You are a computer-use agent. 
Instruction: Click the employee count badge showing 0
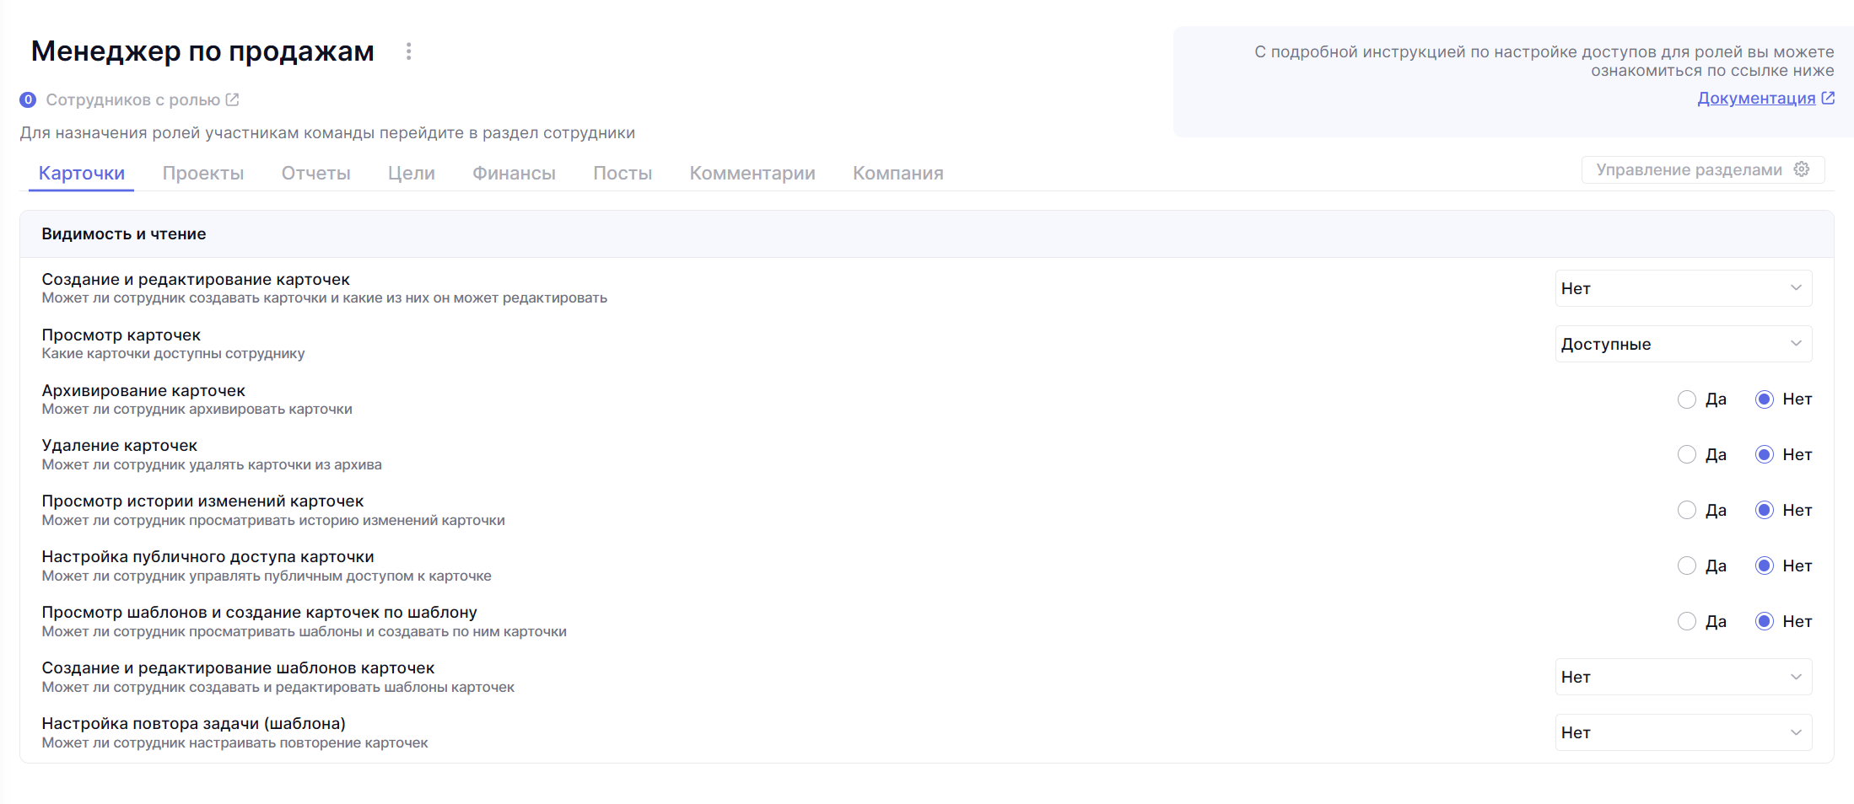[28, 99]
